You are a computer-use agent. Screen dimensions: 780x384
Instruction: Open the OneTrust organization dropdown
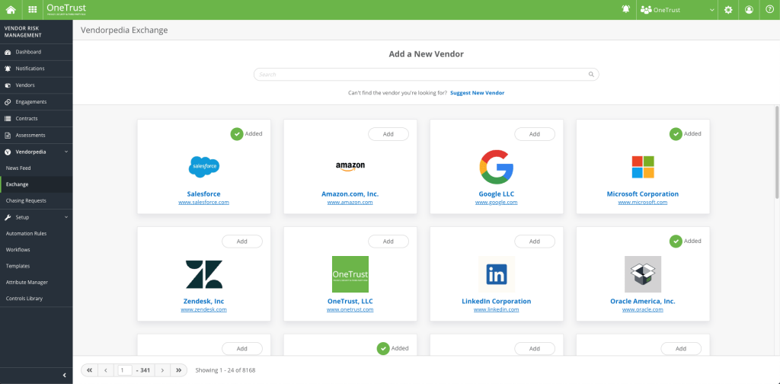point(677,10)
